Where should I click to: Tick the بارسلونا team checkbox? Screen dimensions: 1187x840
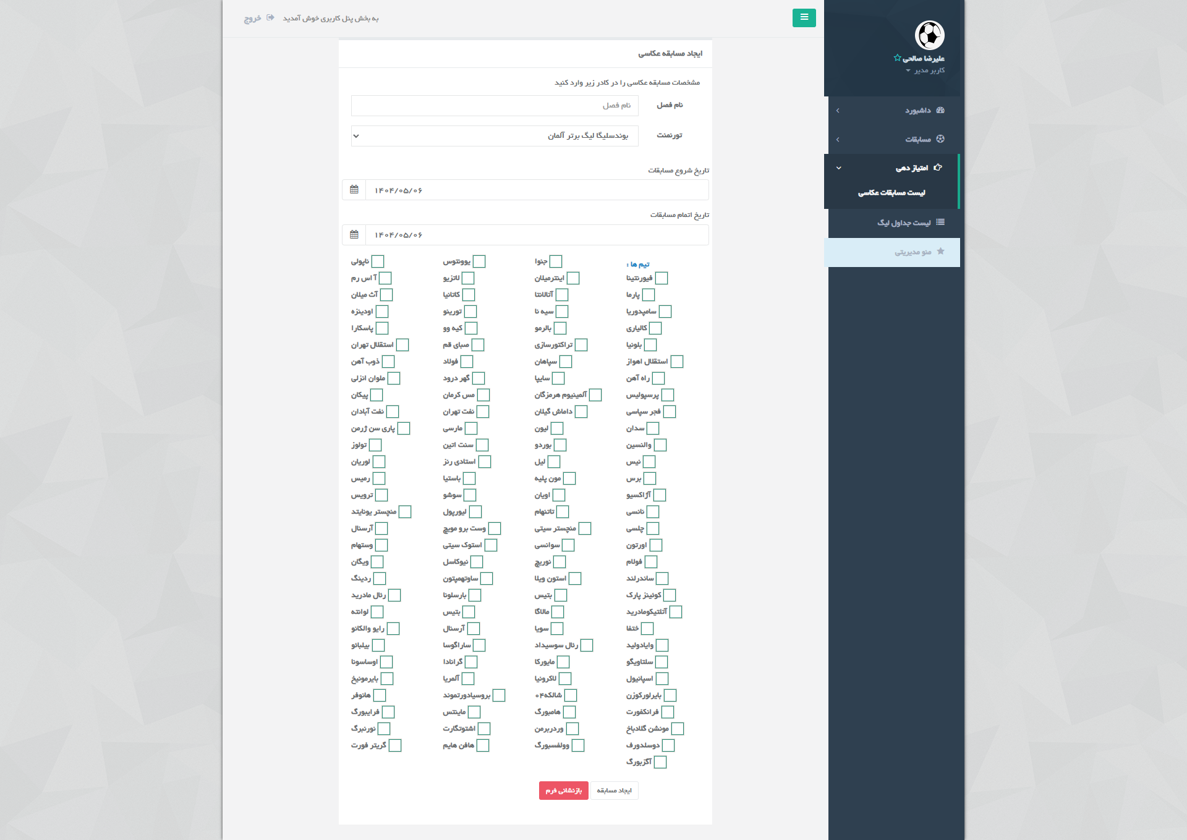pyautogui.click(x=475, y=595)
